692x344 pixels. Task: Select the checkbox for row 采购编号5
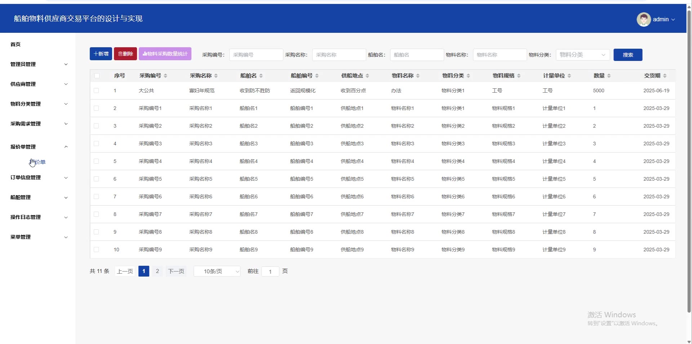pyautogui.click(x=96, y=179)
